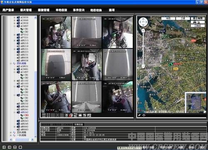Image resolution: width=208 pixels, height=150 pixels.
Task: Open the PTZ control
Action: point(89,115)
